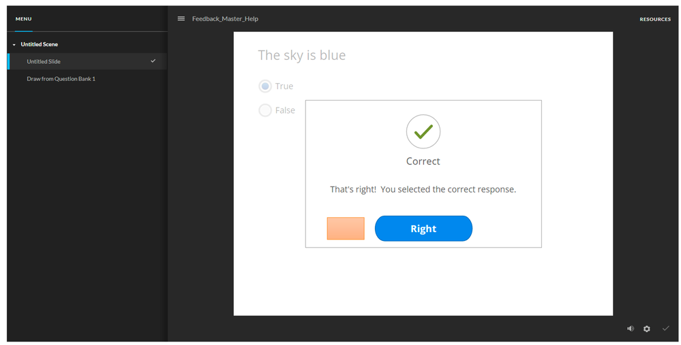Click the question text "The sky is blue"
Viewport: 681px width, 345px height.
(x=302, y=55)
